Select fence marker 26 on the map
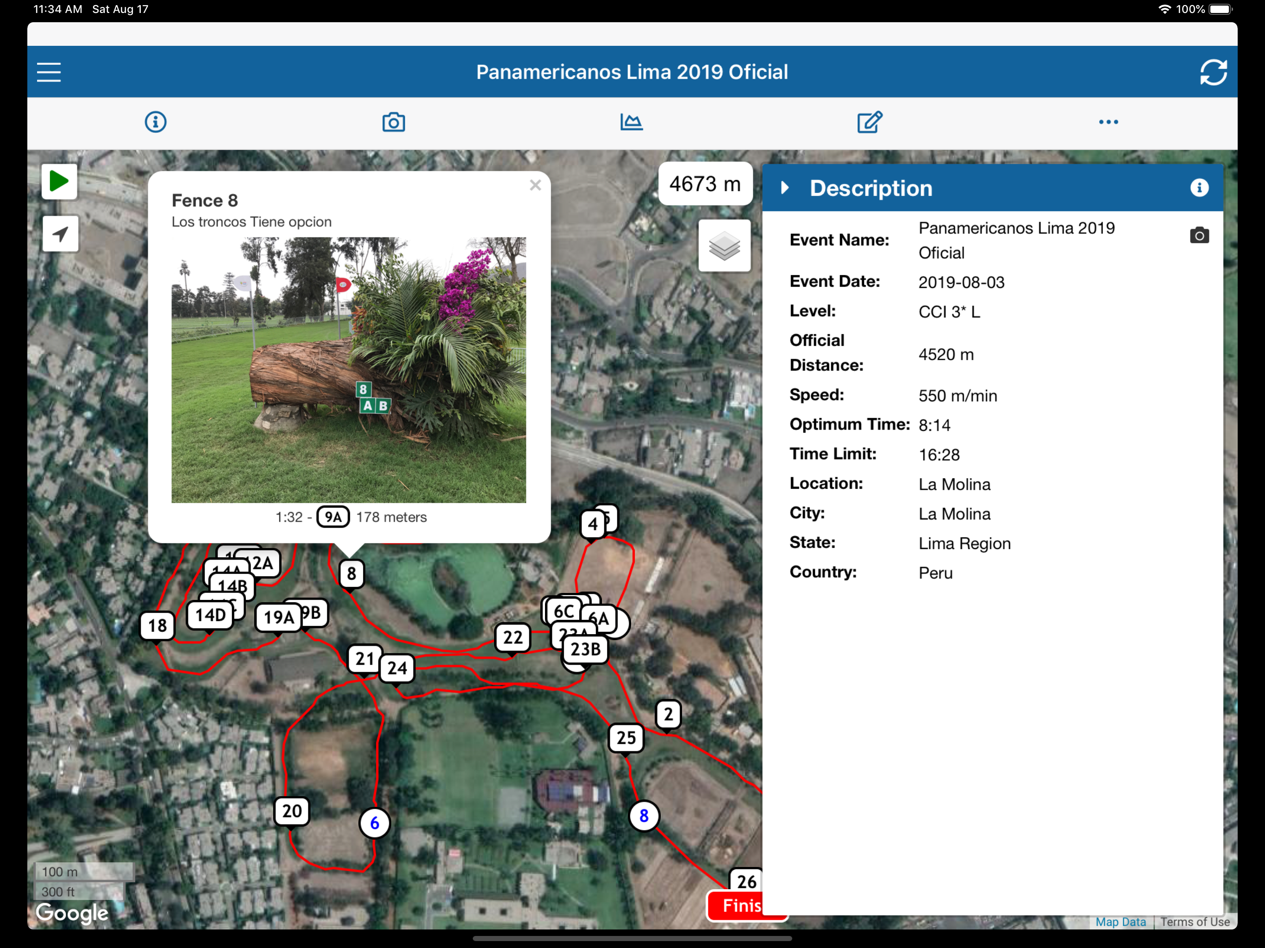Viewport: 1265px width, 948px height. coord(746,882)
